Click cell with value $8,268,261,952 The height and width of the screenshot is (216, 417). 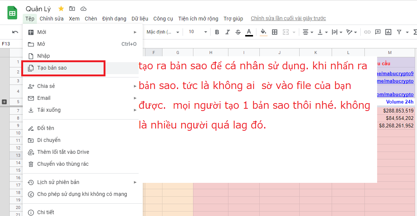point(396,126)
